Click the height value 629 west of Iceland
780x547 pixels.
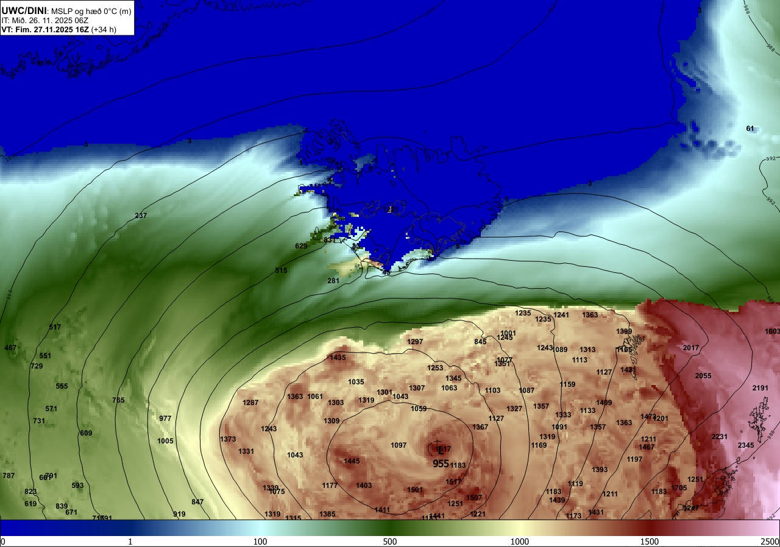(301, 246)
